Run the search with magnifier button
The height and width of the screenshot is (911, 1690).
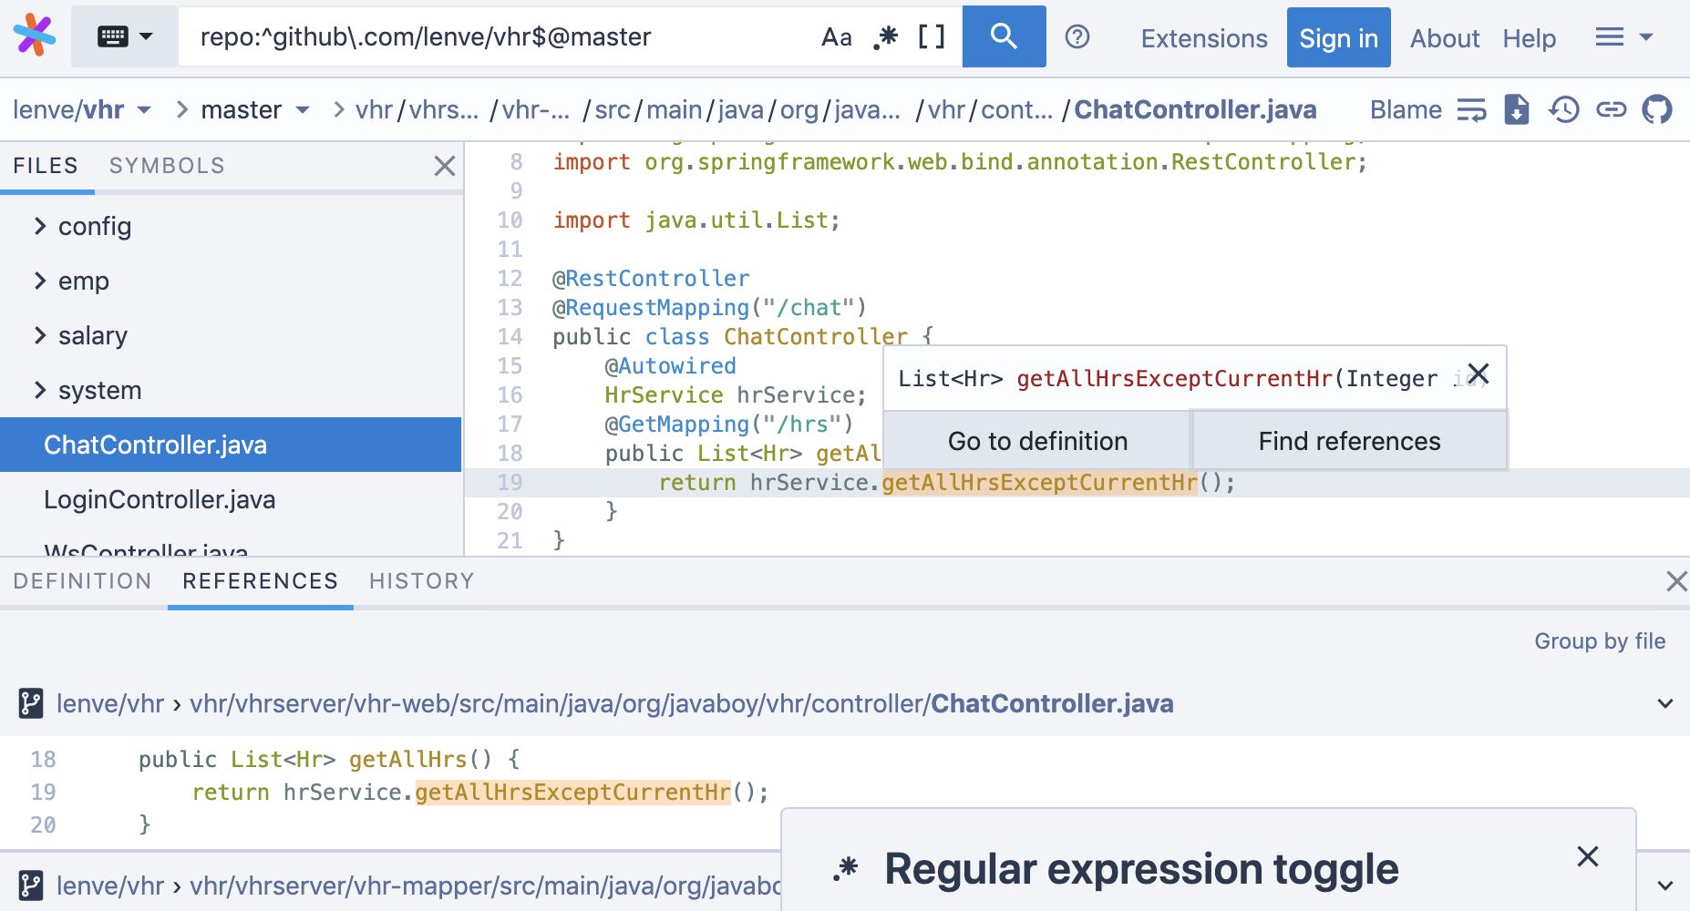click(1004, 36)
